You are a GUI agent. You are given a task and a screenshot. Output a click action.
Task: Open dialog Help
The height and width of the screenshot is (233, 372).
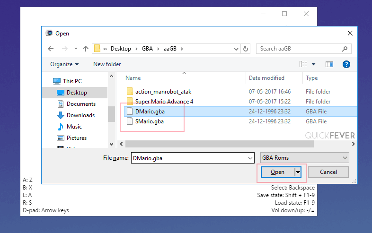click(x=346, y=64)
